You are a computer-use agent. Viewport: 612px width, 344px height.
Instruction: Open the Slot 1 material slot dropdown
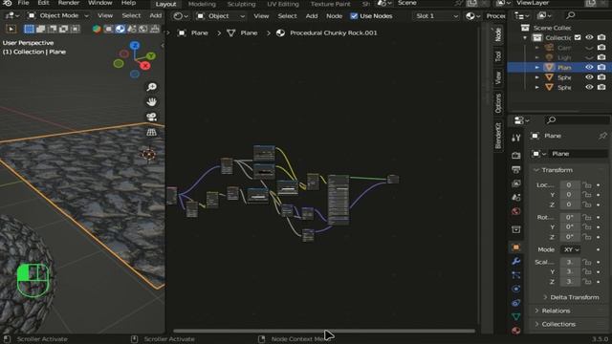[436, 16]
